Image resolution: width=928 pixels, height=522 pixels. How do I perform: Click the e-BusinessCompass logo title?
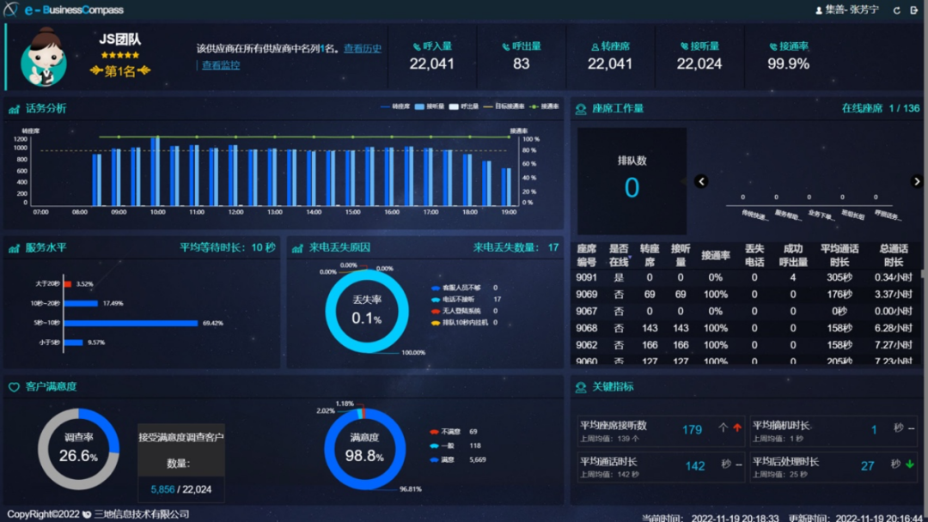tap(73, 9)
